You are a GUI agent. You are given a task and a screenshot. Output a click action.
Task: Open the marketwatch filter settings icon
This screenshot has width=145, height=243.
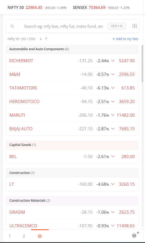click(135, 26)
